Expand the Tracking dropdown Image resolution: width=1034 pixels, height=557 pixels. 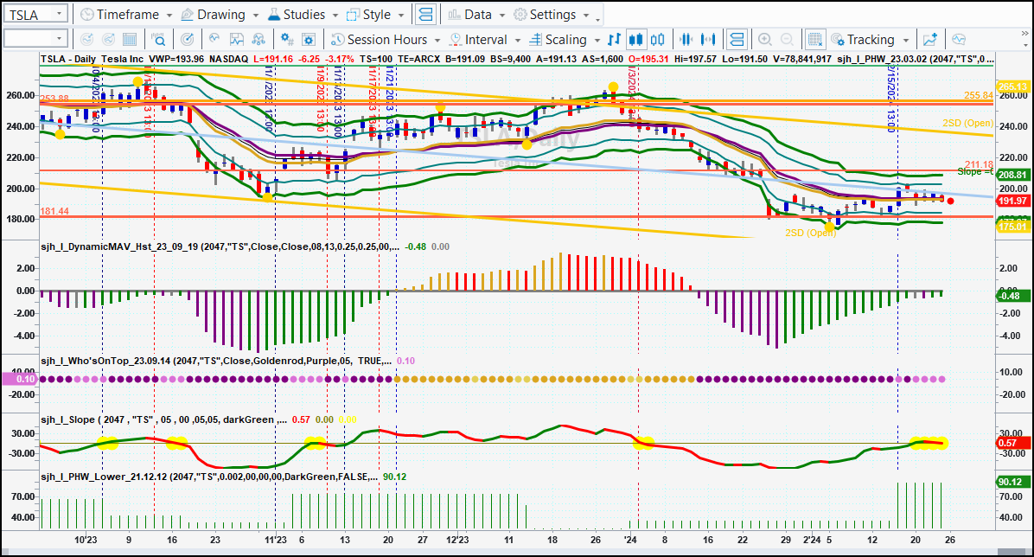(x=906, y=41)
